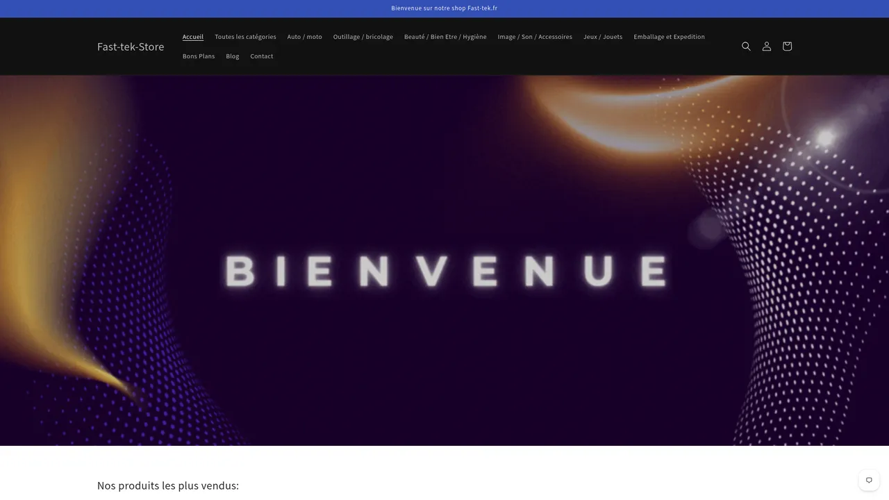
Task: Click the Fast-tek-Store logo link
Action: coord(131,47)
